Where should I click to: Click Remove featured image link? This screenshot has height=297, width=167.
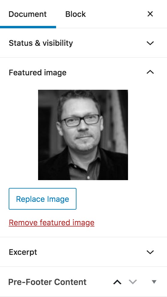[52, 223]
